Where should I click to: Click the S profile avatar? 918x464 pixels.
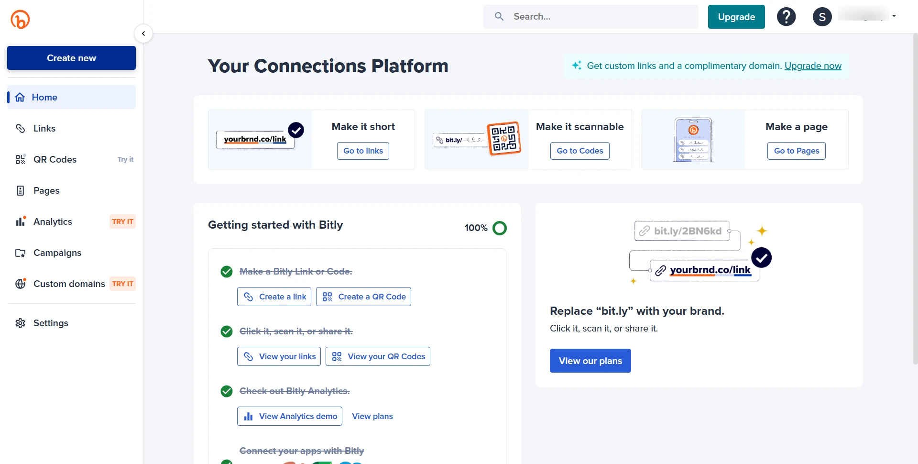click(822, 16)
